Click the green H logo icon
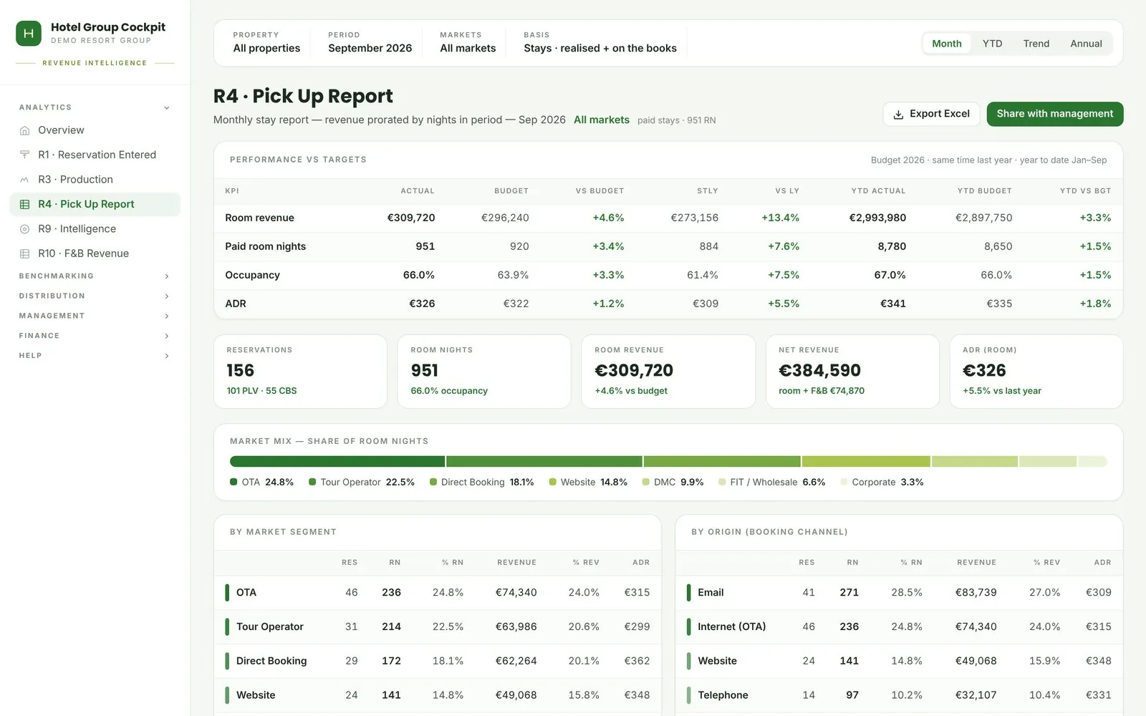Viewport: 1146px width, 716px height. [29, 34]
